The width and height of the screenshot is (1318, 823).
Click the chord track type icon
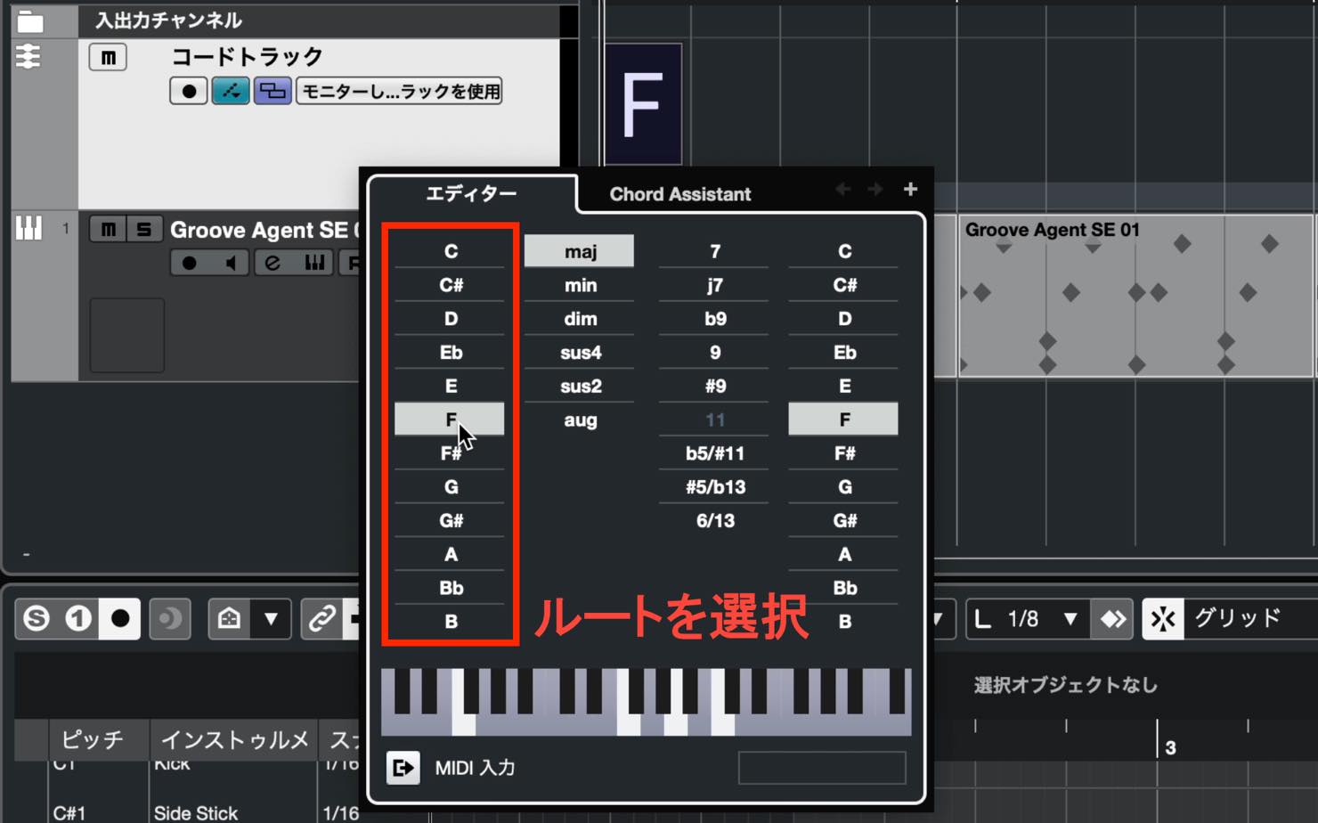click(x=28, y=57)
